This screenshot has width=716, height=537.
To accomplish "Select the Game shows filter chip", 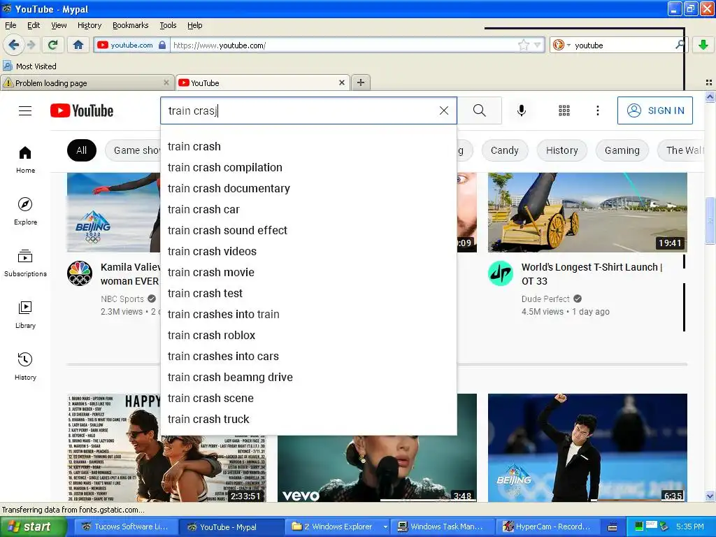I will click(x=133, y=150).
